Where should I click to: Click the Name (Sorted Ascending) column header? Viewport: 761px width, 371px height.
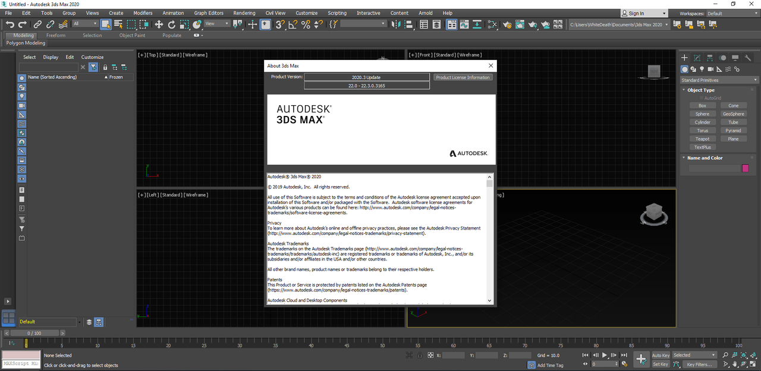click(x=52, y=77)
